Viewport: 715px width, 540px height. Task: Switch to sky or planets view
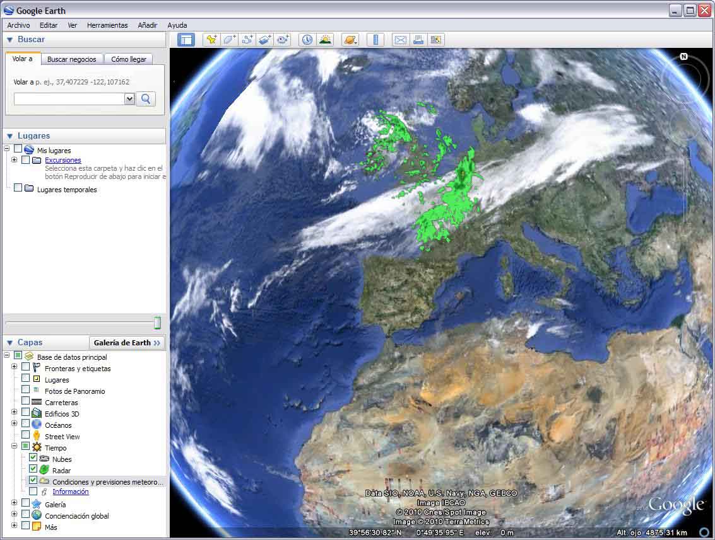350,40
